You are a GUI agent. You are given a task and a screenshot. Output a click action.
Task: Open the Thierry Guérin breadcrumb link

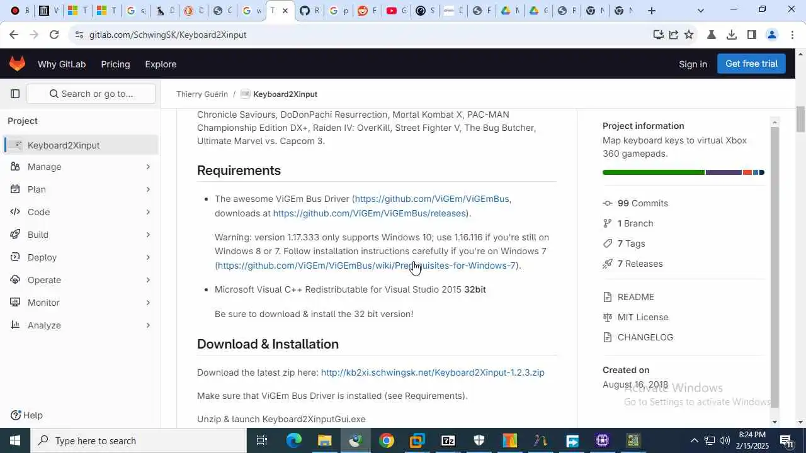point(202,94)
